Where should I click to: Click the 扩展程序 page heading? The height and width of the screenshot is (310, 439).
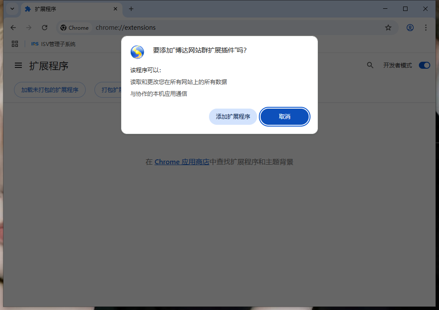click(49, 66)
